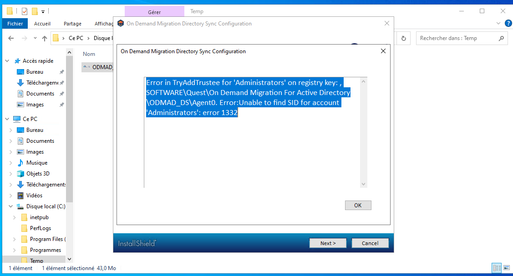Expand Musique folder chevron
513x276 pixels.
pyautogui.click(x=11, y=163)
